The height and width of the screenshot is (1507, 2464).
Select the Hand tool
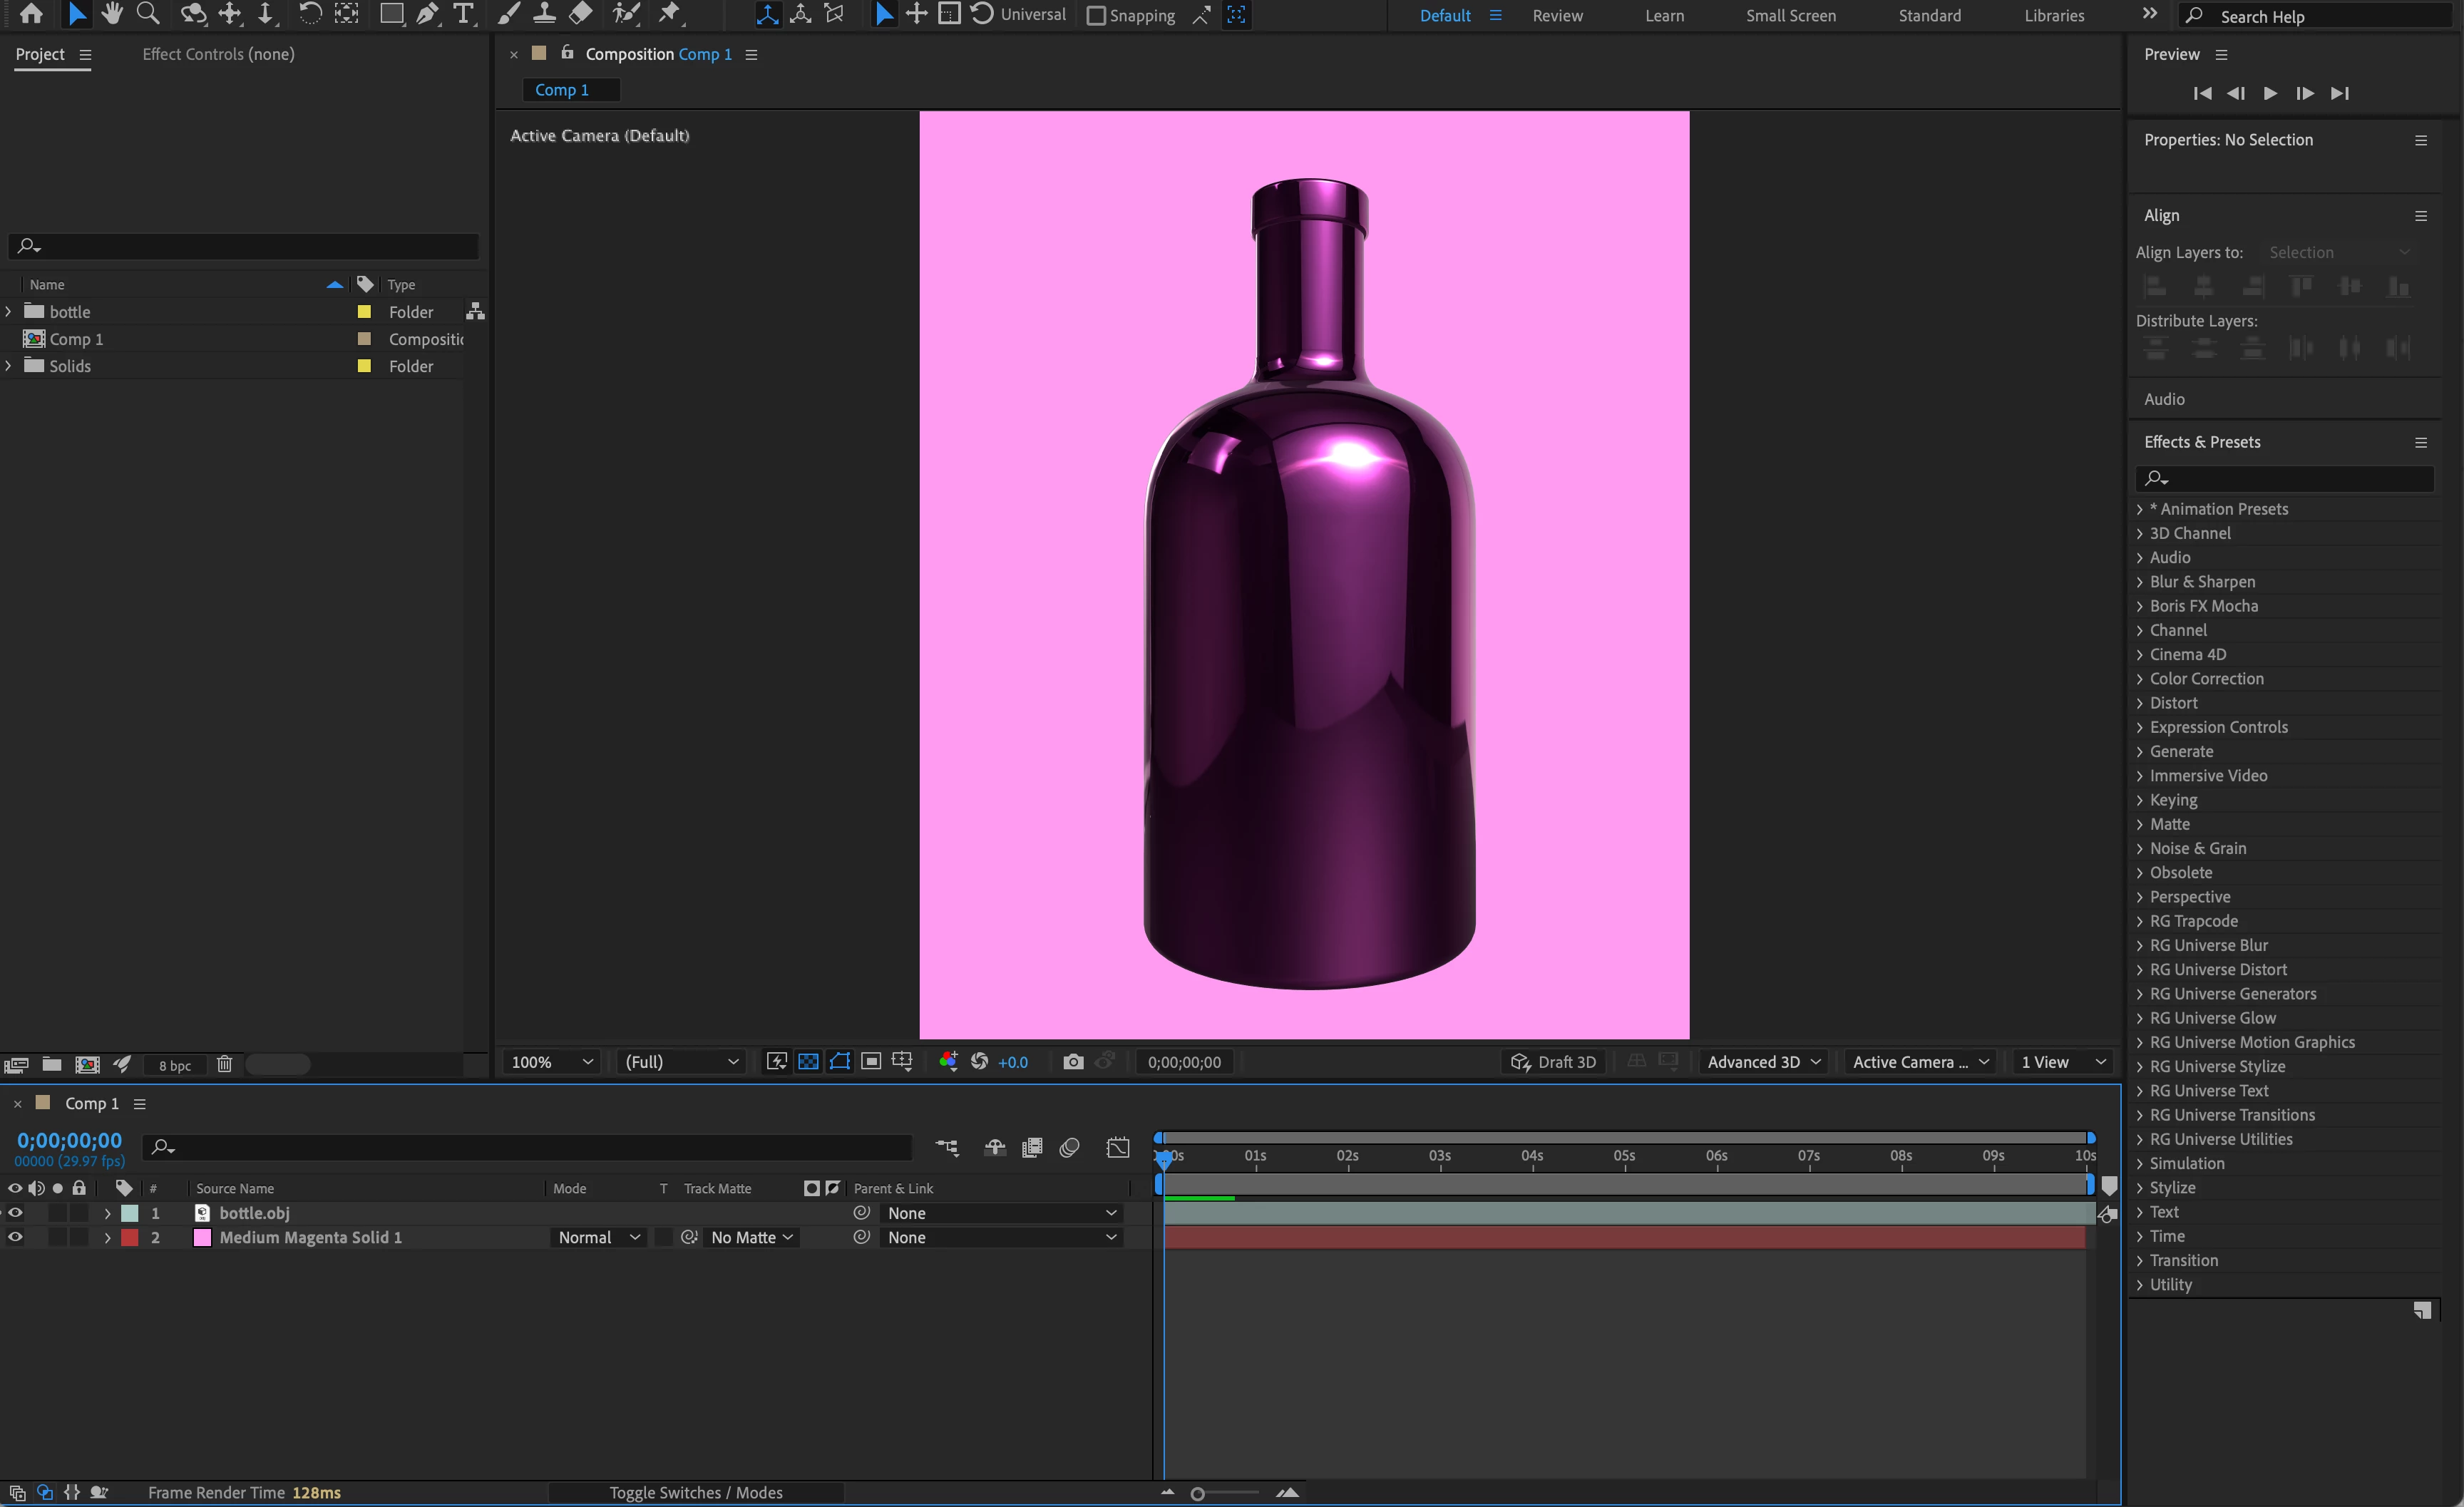(112, 13)
